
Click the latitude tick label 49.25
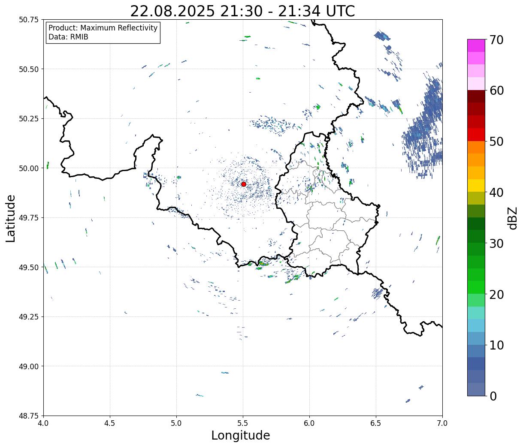coord(29,317)
